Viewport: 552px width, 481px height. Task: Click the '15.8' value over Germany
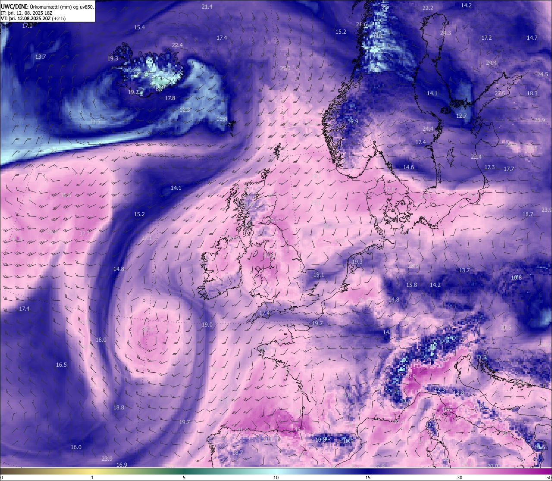click(x=411, y=285)
